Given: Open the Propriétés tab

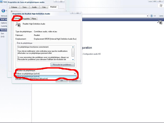Looking at the screenshot, I should point(26,19).
